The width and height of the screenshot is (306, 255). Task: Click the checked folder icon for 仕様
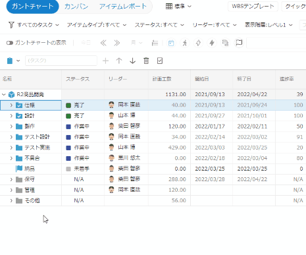[19, 105]
